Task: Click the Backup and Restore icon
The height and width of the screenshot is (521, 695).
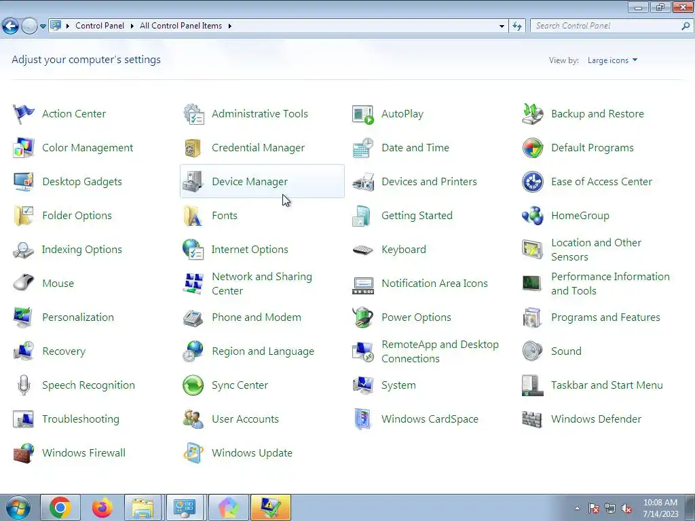Action: 532,114
